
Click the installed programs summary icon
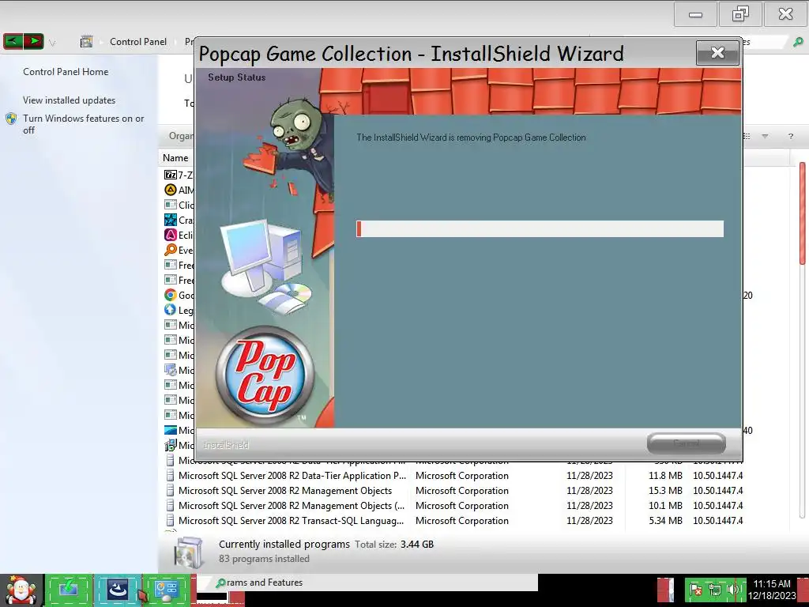pyautogui.click(x=188, y=552)
